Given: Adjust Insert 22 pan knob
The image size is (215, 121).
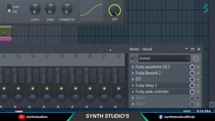Looking at the screenshot, I should click(x=119, y=98).
